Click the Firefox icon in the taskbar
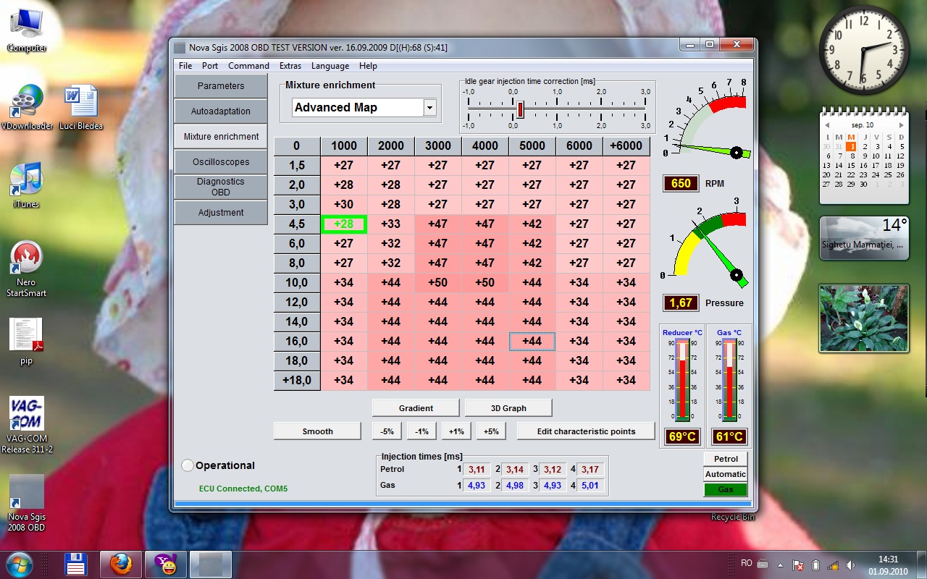Image resolution: width=927 pixels, height=579 pixels. (x=121, y=564)
